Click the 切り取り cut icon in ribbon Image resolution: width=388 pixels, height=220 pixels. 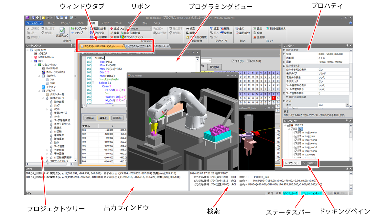coord(28,28)
